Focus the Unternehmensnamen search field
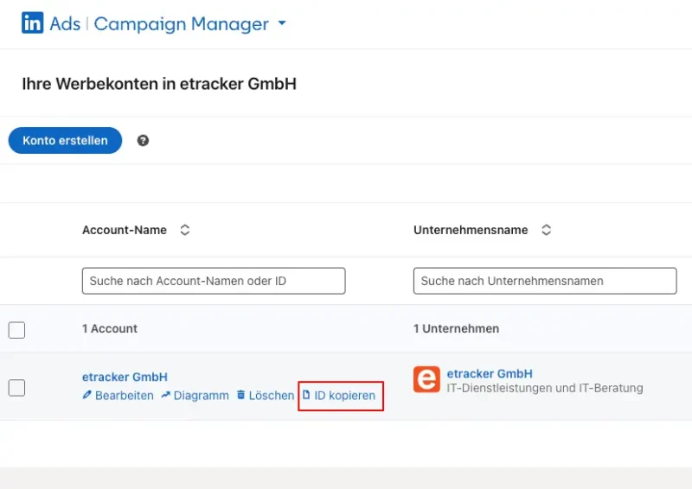Viewport: 692px width, 489px height. pyautogui.click(x=545, y=281)
